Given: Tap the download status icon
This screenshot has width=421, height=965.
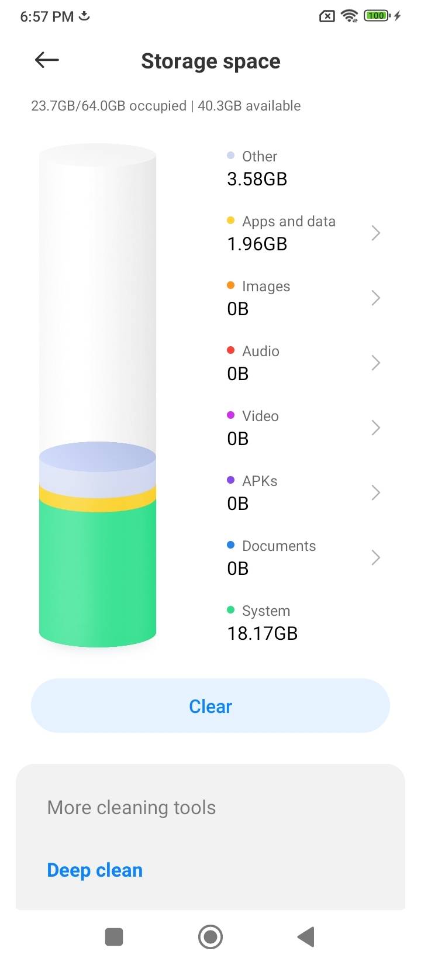Looking at the screenshot, I should pos(84,16).
